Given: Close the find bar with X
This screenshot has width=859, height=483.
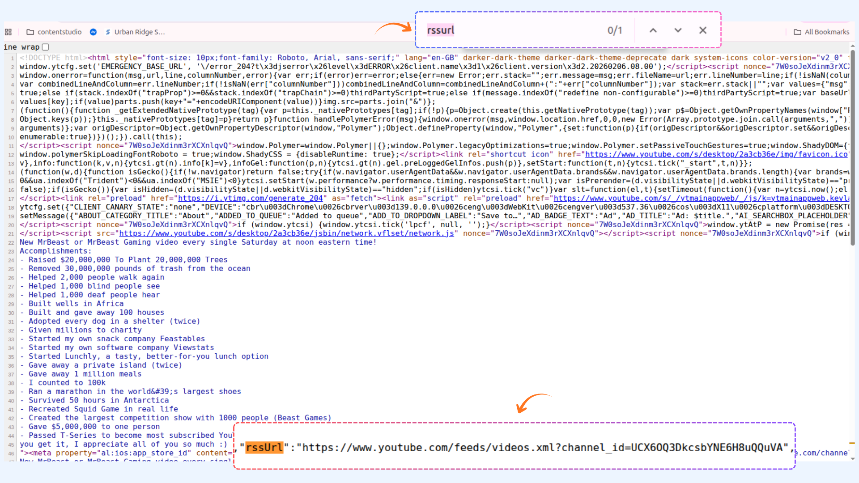Looking at the screenshot, I should pos(703,30).
